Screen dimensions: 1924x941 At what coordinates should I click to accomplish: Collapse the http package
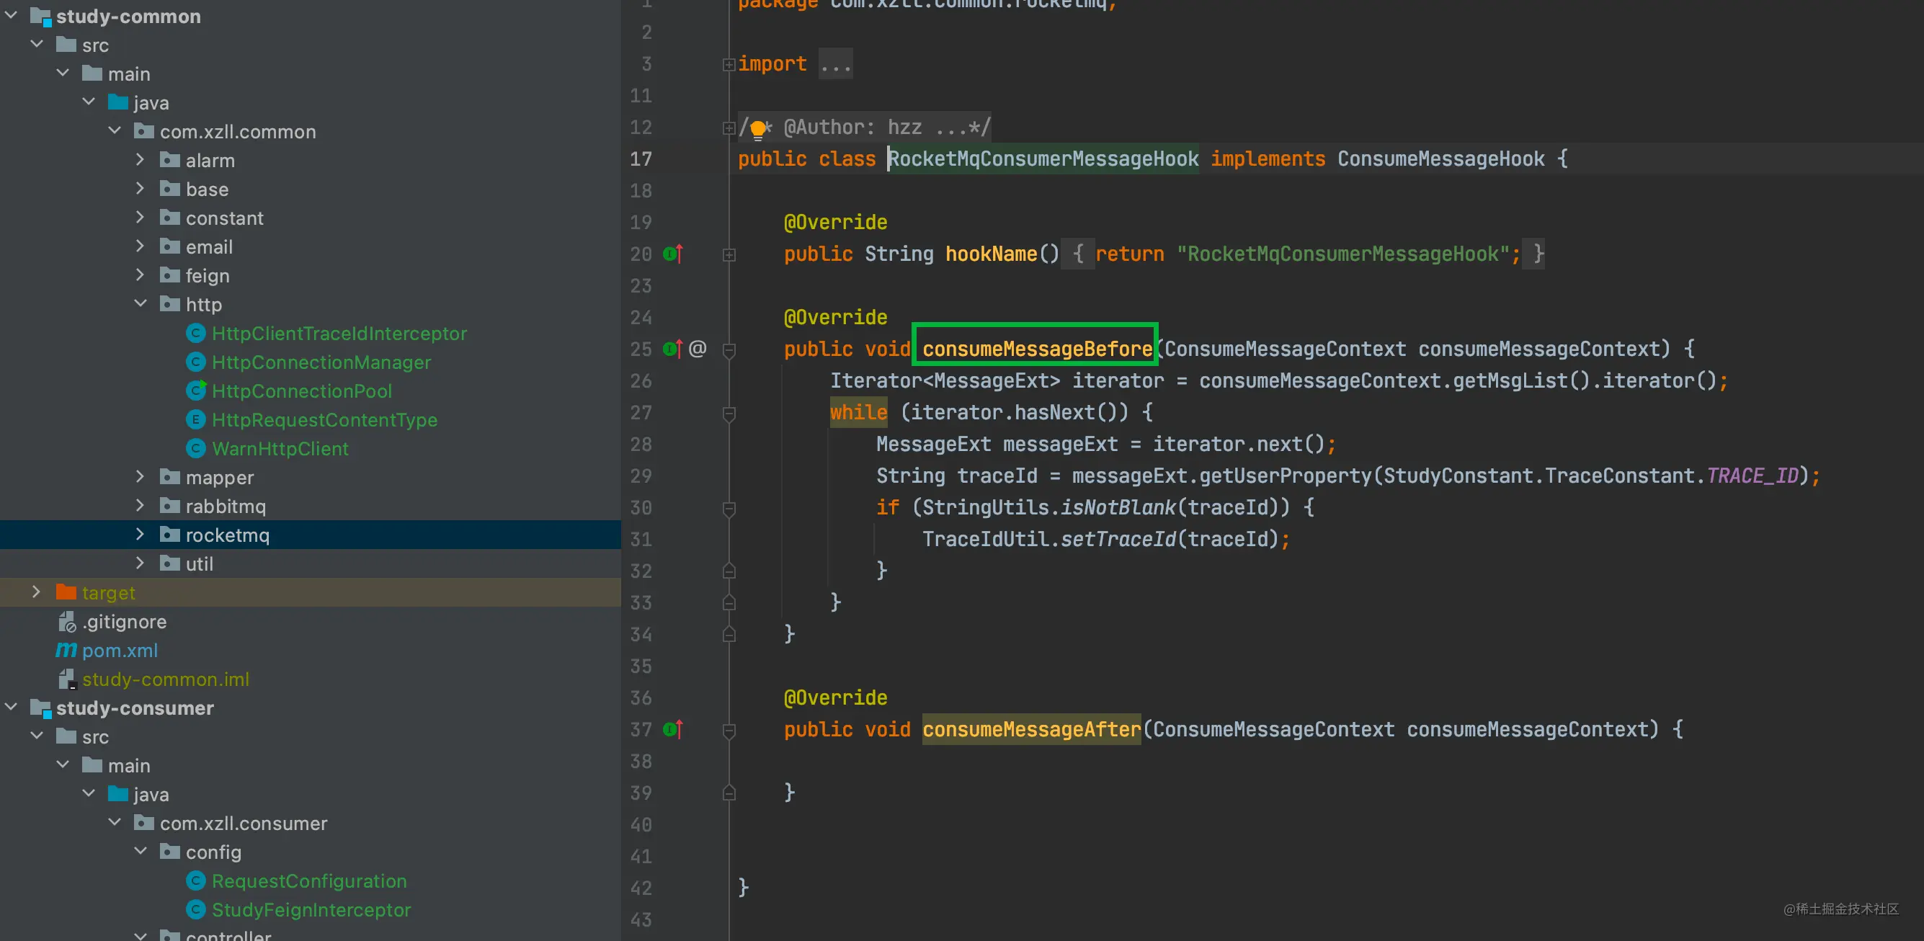coord(140,303)
